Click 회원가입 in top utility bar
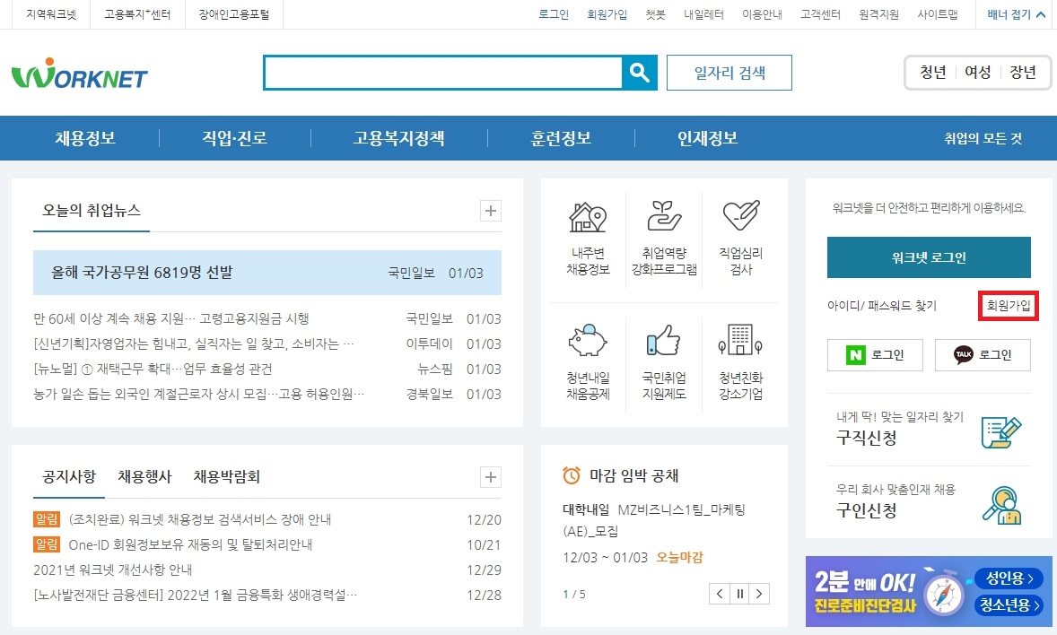Screen dimensions: 1057x635 pos(607,14)
